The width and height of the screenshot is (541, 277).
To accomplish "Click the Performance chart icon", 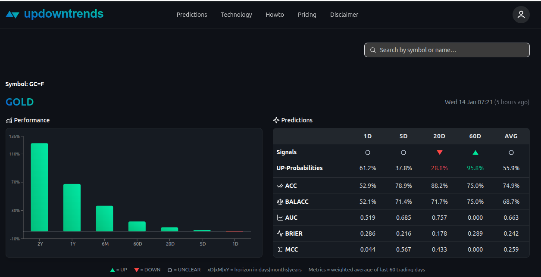I will point(9,120).
